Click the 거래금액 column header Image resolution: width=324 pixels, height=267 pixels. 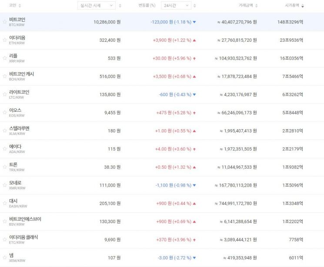[246, 5]
